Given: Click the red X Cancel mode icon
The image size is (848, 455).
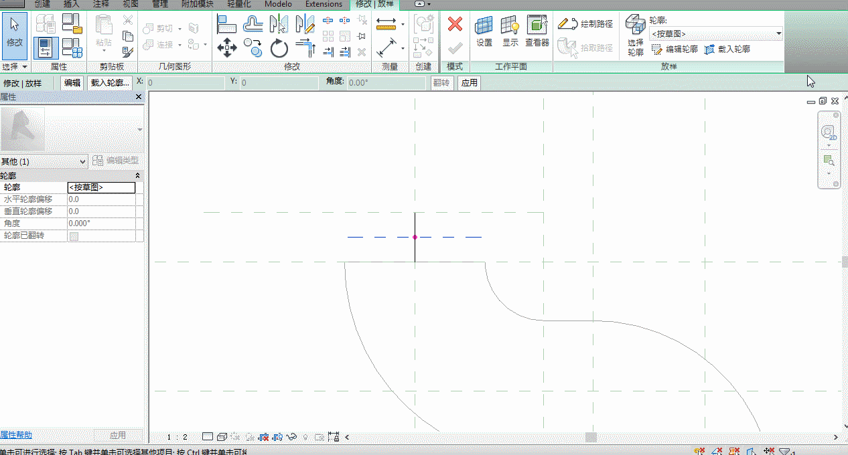Looking at the screenshot, I should (455, 25).
